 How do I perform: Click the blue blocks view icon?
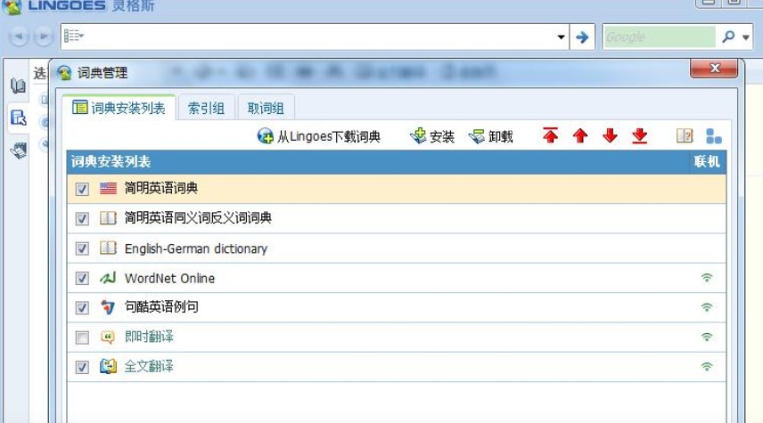(x=714, y=136)
